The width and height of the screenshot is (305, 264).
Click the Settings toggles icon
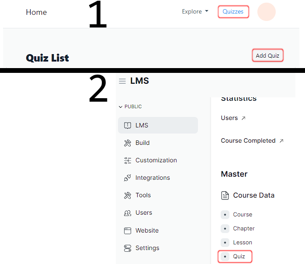[128, 248]
